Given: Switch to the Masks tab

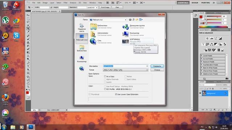Looking at the screenshot, I should 214,30.
